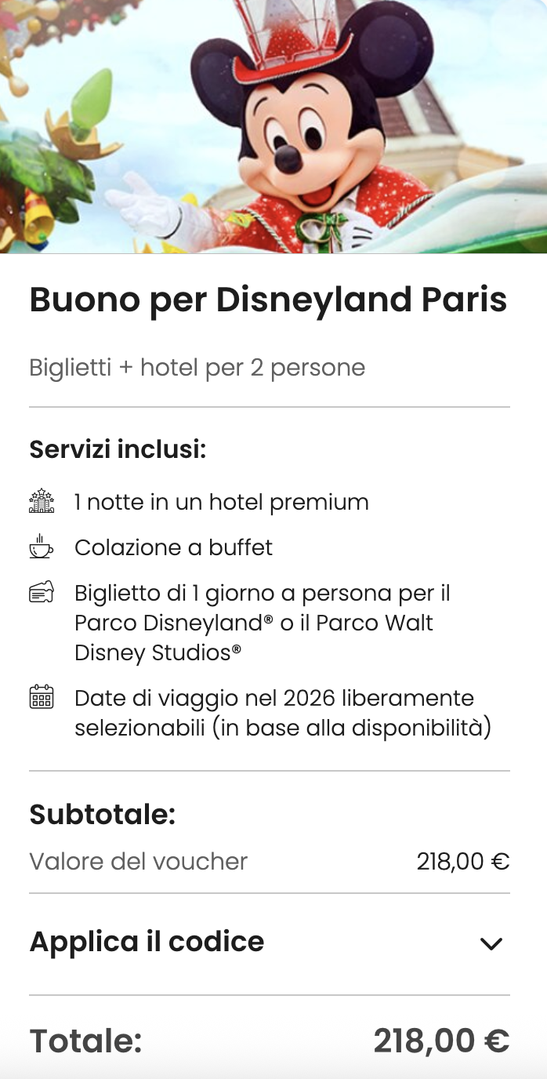Open the Buono per Disneyland Paris title
Viewport: 547px width, 1079px height.
pos(268,300)
